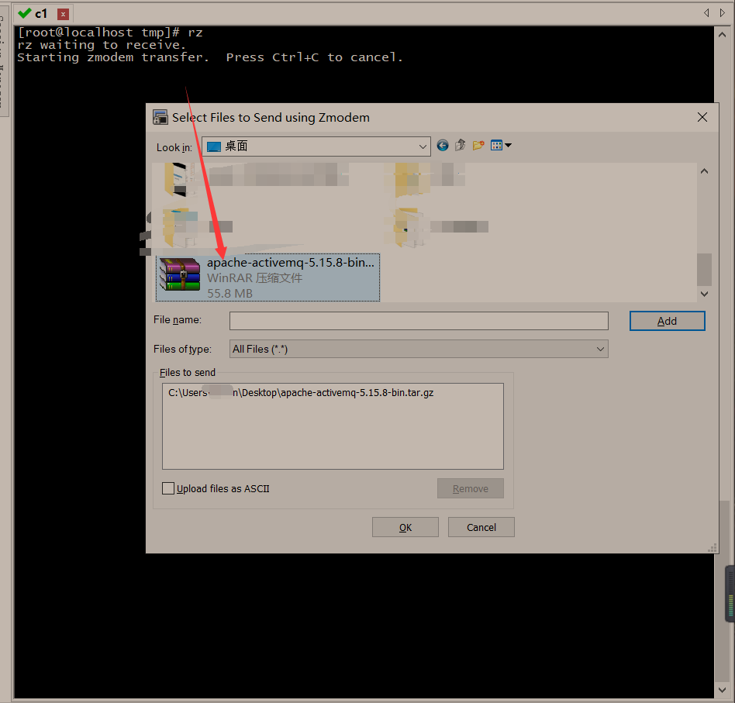This screenshot has height=703, width=735.
Task: Select apache-activemq-5.15.8-bin archive file
Action: tap(267, 277)
